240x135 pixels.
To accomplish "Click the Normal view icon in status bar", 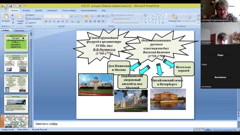I will [x=196, y=130].
